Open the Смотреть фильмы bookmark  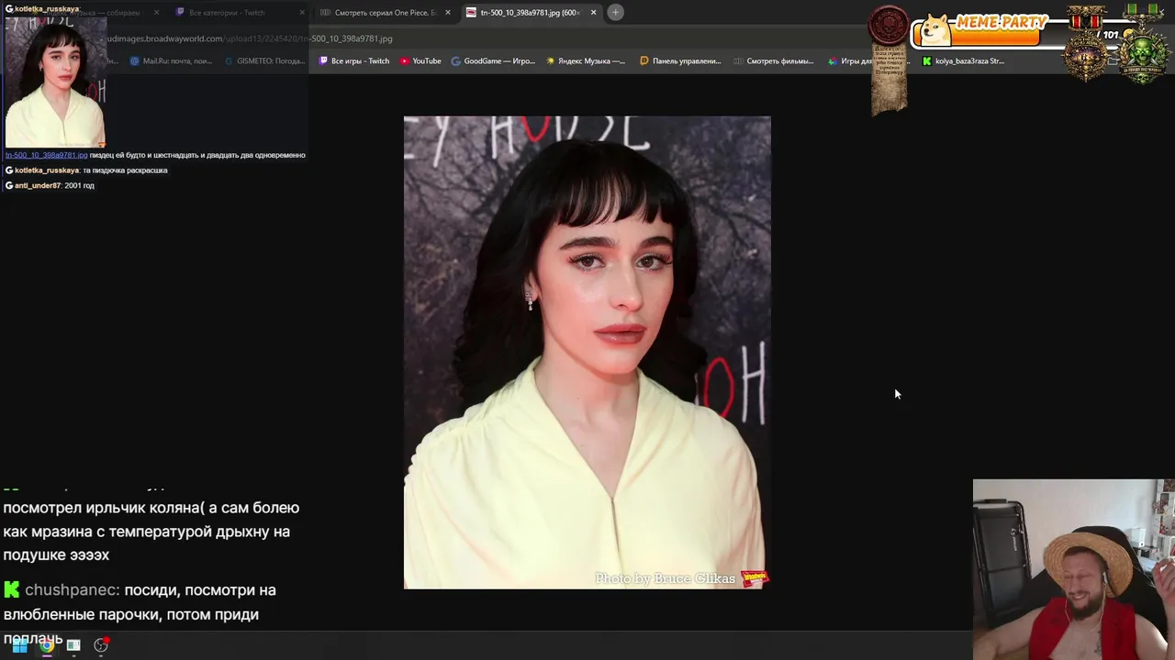point(774,60)
